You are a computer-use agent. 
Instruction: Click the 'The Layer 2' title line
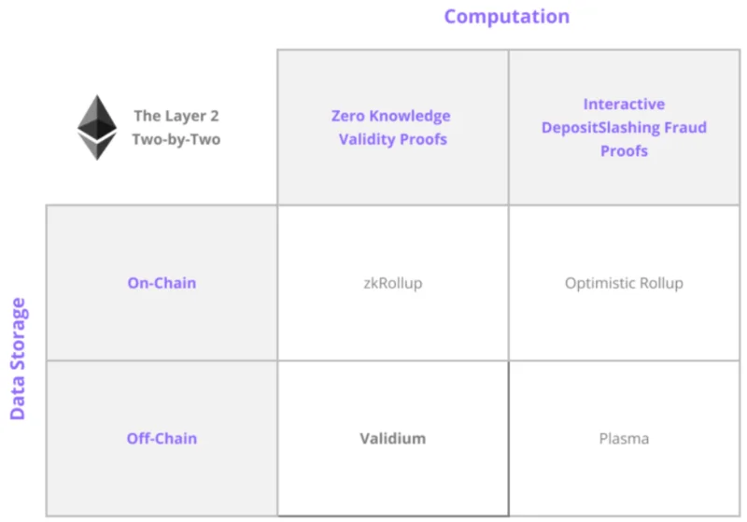pyautogui.click(x=176, y=116)
